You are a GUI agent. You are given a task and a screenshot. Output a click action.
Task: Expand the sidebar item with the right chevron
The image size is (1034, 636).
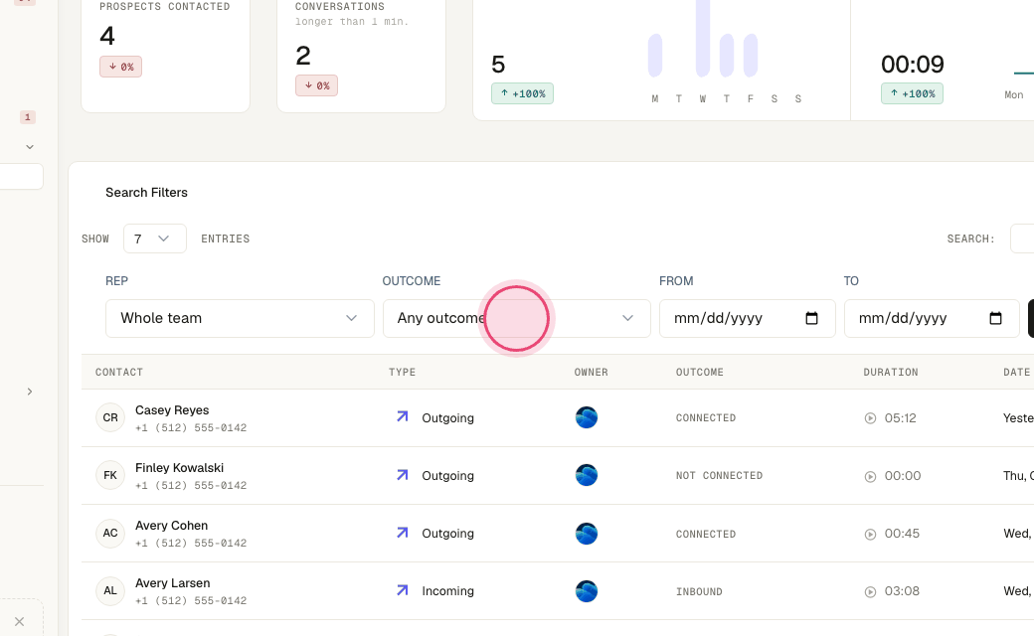[30, 392]
